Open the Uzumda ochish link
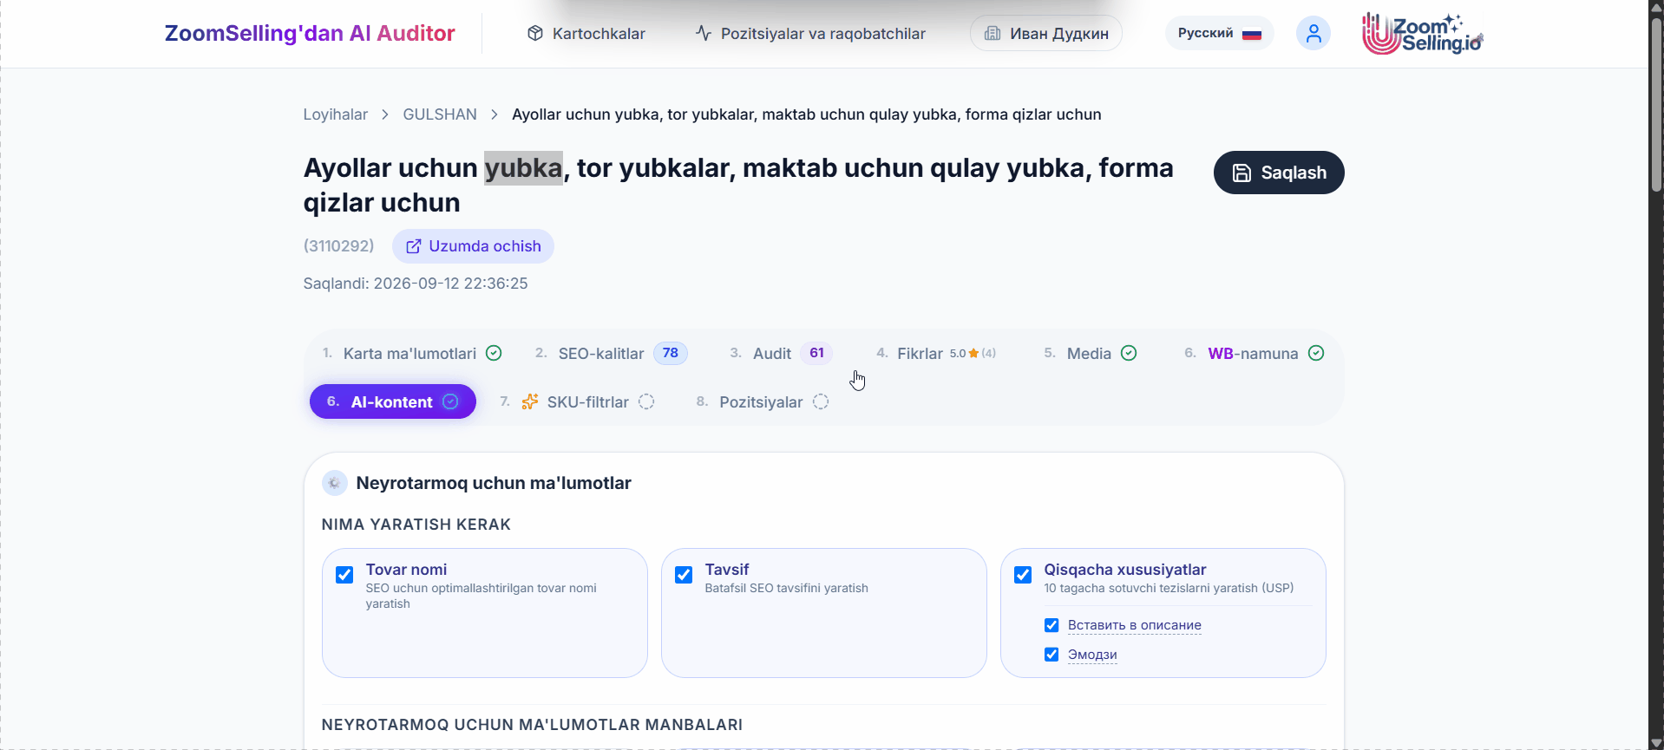 (473, 246)
